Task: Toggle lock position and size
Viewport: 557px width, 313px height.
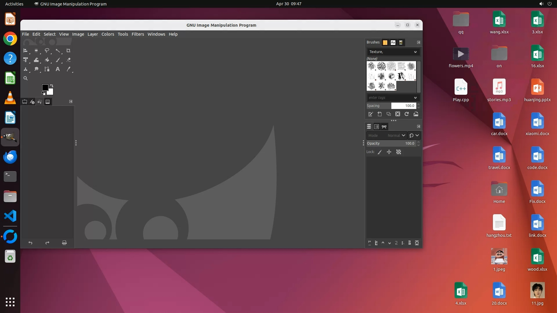Action: [x=389, y=152]
